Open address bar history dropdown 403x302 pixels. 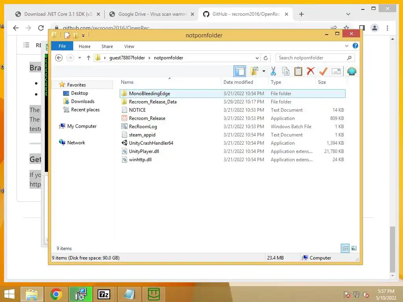point(257,58)
